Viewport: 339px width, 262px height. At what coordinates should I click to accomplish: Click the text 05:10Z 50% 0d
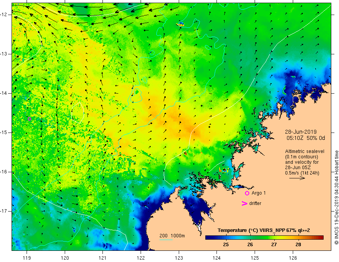(306, 138)
